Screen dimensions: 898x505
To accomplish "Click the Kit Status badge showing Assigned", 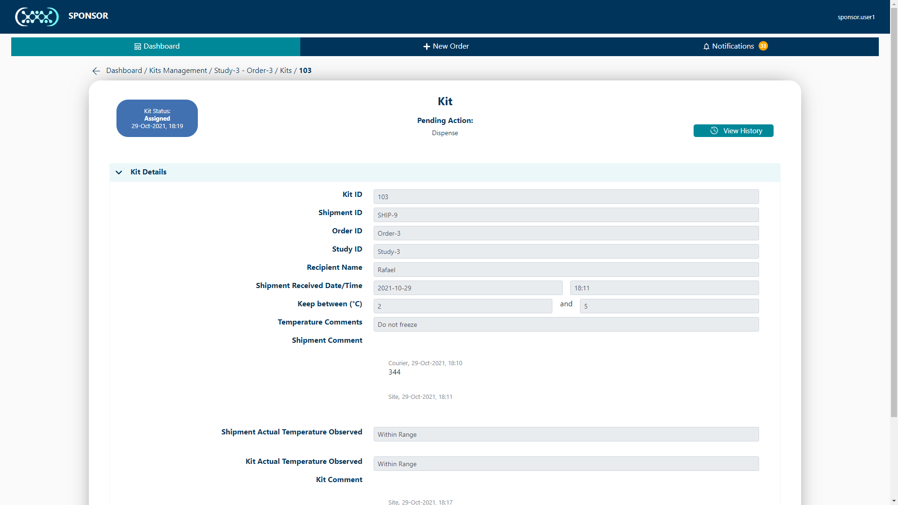I will pos(157,118).
